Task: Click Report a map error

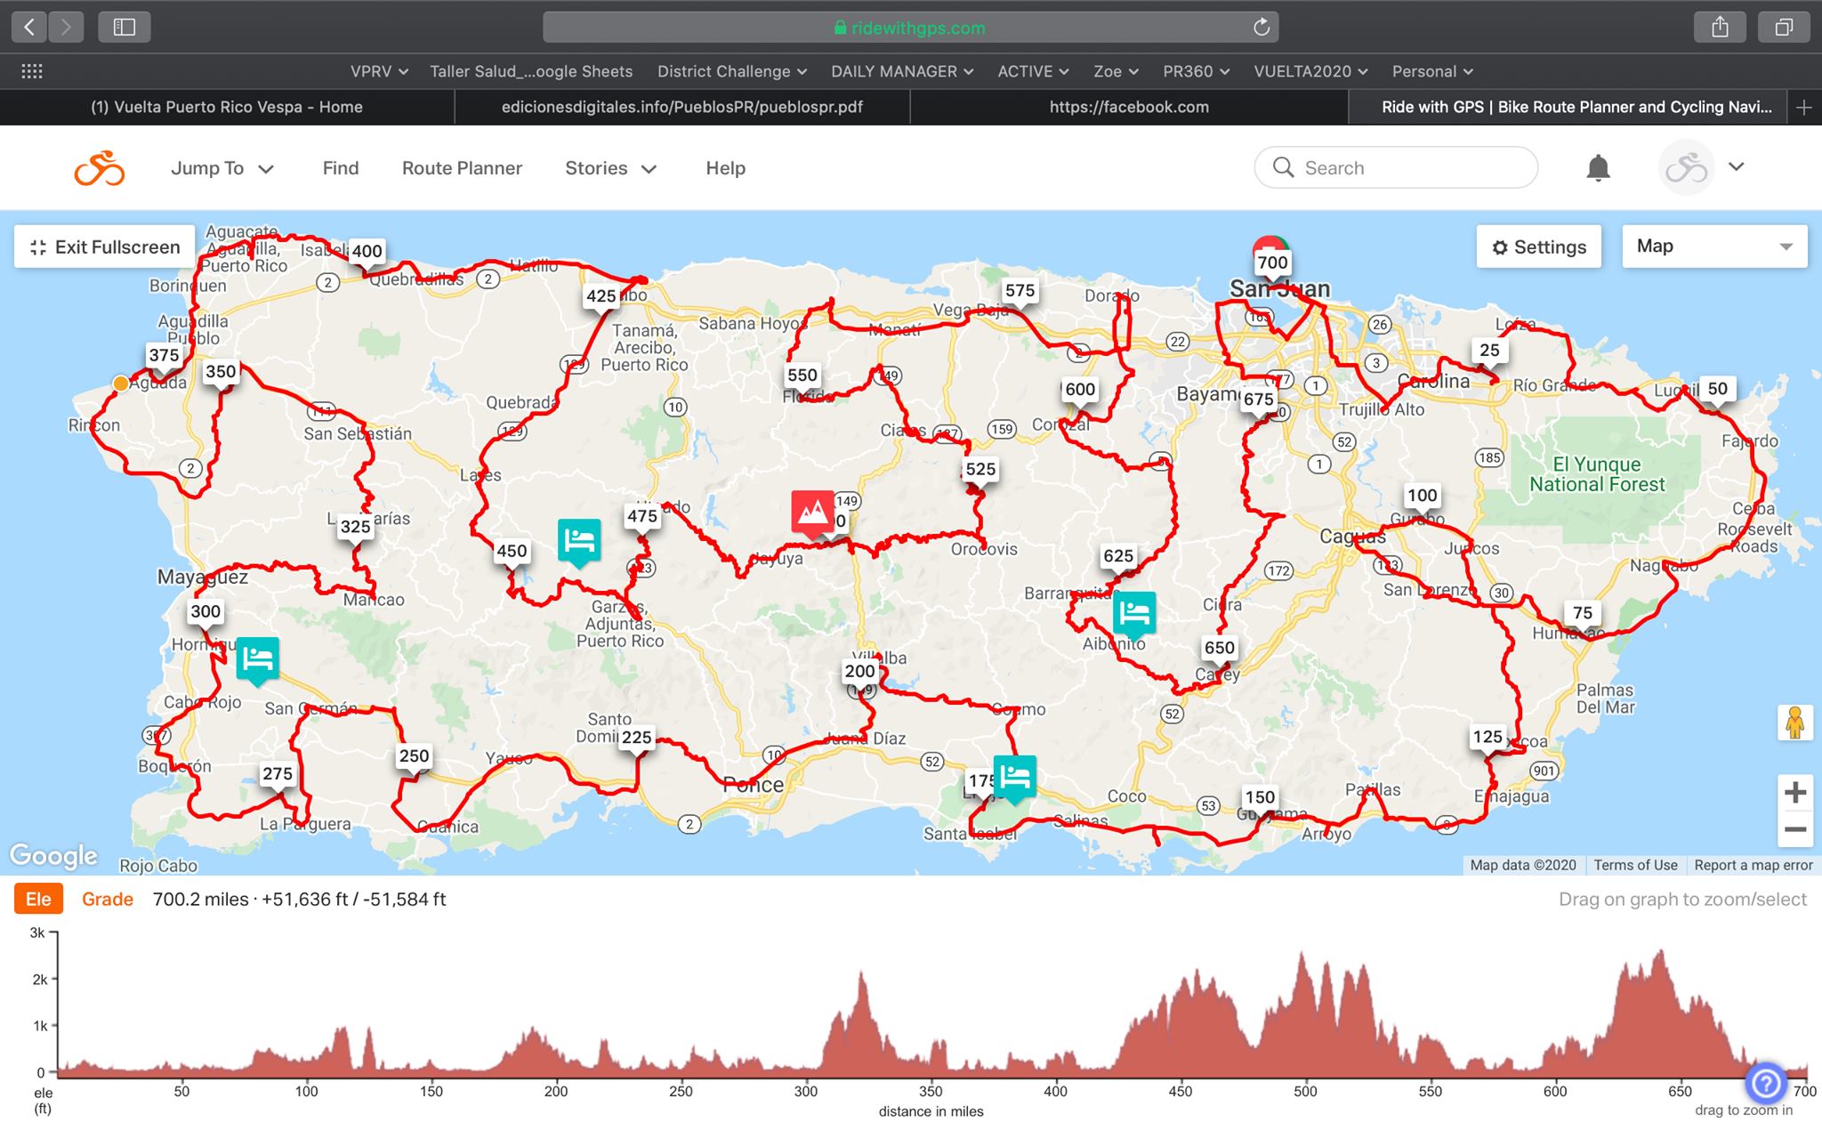Action: point(1753,865)
